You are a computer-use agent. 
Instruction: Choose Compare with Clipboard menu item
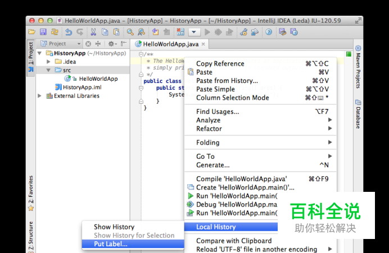[260, 241]
